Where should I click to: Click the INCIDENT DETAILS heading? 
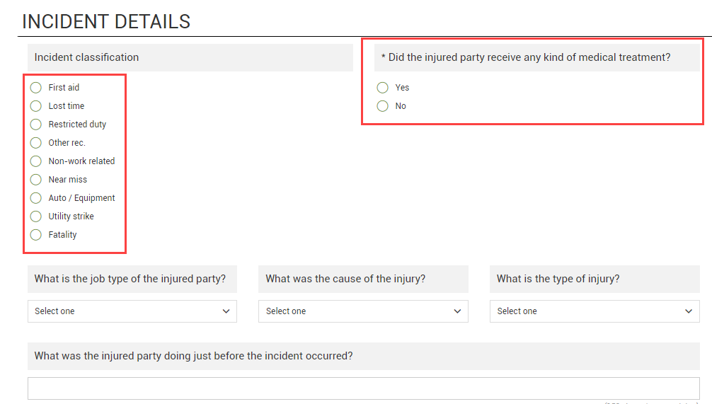(106, 21)
